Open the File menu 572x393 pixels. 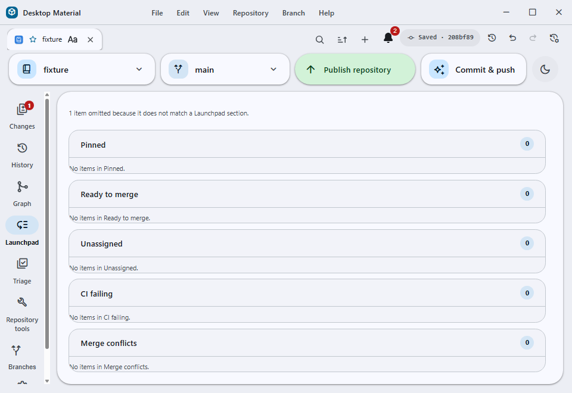coord(157,13)
